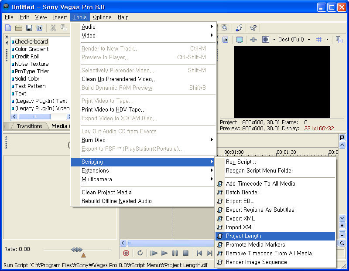Open the File menu
The height and width of the screenshot is (271, 349).
(9, 17)
